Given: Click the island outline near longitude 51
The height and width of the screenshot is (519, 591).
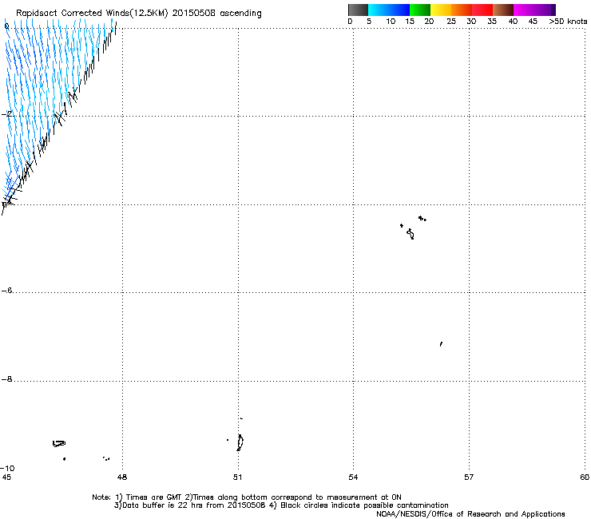Looking at the screenshot, I should tap(240, 442).
